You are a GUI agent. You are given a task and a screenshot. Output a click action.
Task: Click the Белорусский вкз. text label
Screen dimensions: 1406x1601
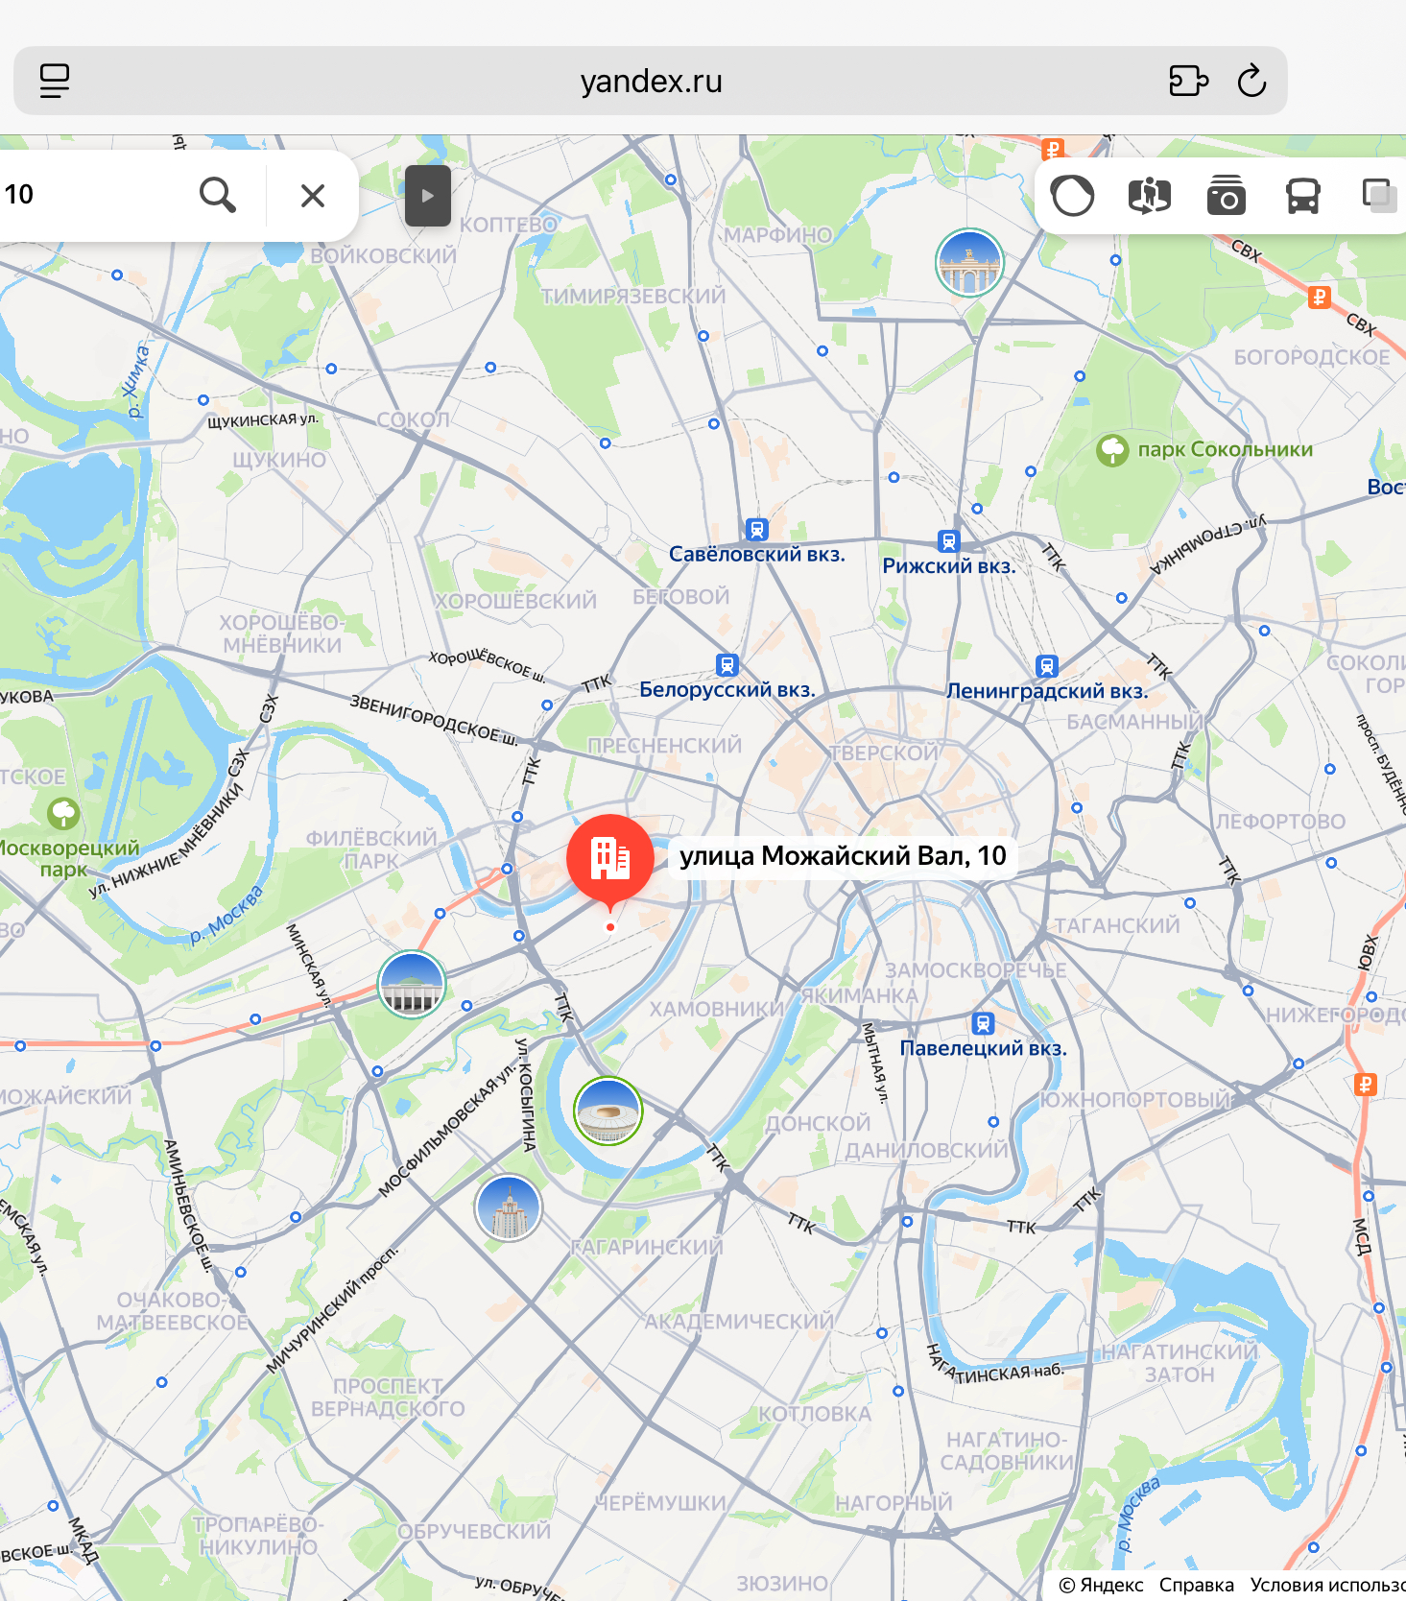click(727, 689)
